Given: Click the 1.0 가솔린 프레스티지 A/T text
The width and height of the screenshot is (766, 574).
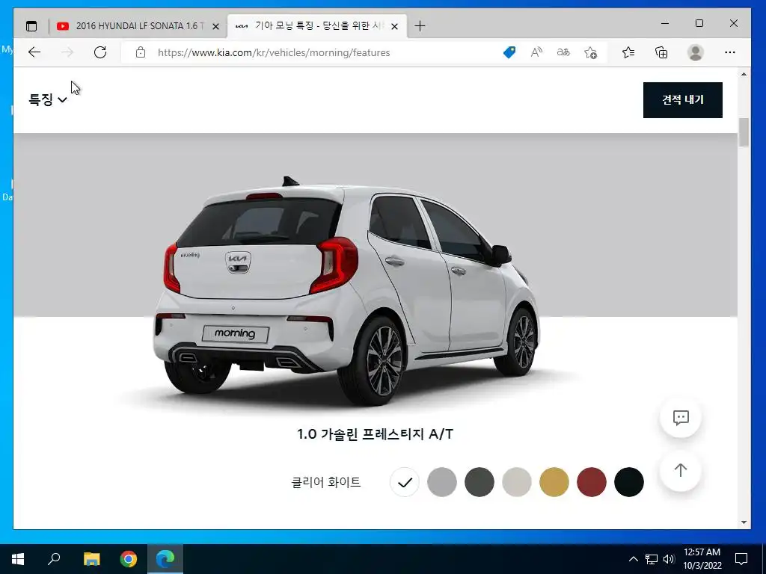Looking at the screenshot, I should [376, 433].
